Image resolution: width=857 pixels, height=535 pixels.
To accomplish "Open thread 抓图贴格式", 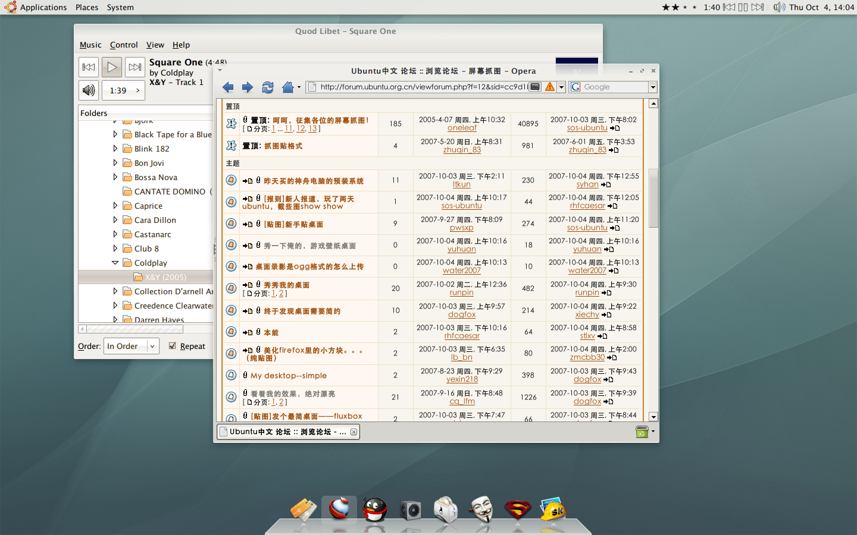I will (283, 146).
